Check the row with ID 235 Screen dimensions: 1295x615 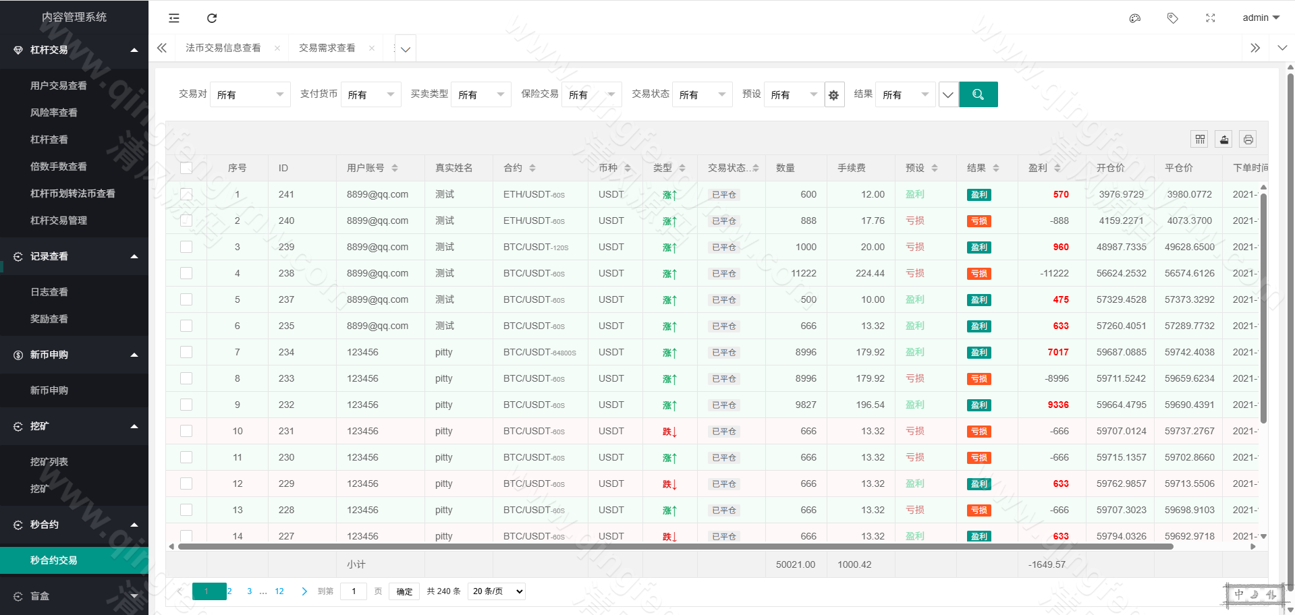[186, 326]
